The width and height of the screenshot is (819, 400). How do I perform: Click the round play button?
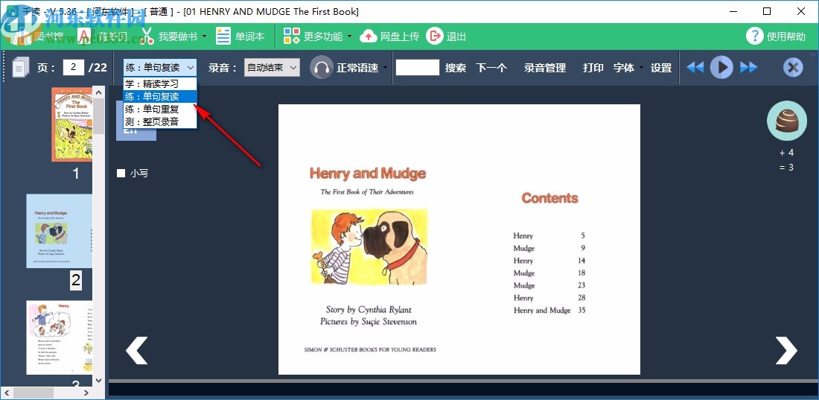pyautogui.click(x=722, y=67)
